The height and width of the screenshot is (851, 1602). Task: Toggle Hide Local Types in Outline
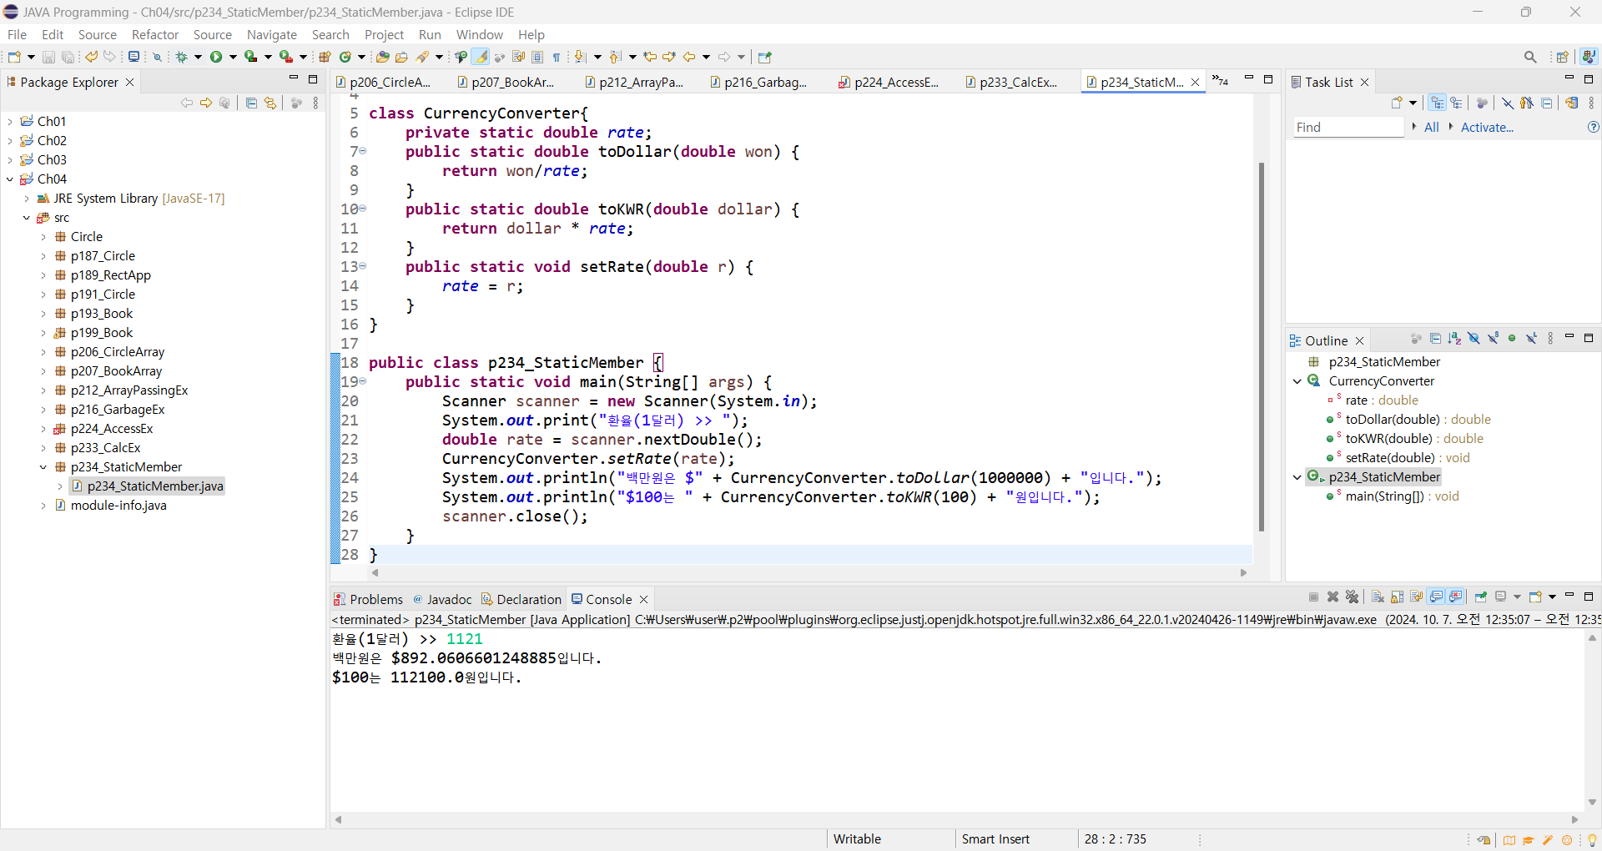coord(1531,339)
